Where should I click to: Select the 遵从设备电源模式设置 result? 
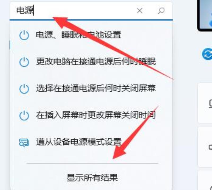(91, 142)
